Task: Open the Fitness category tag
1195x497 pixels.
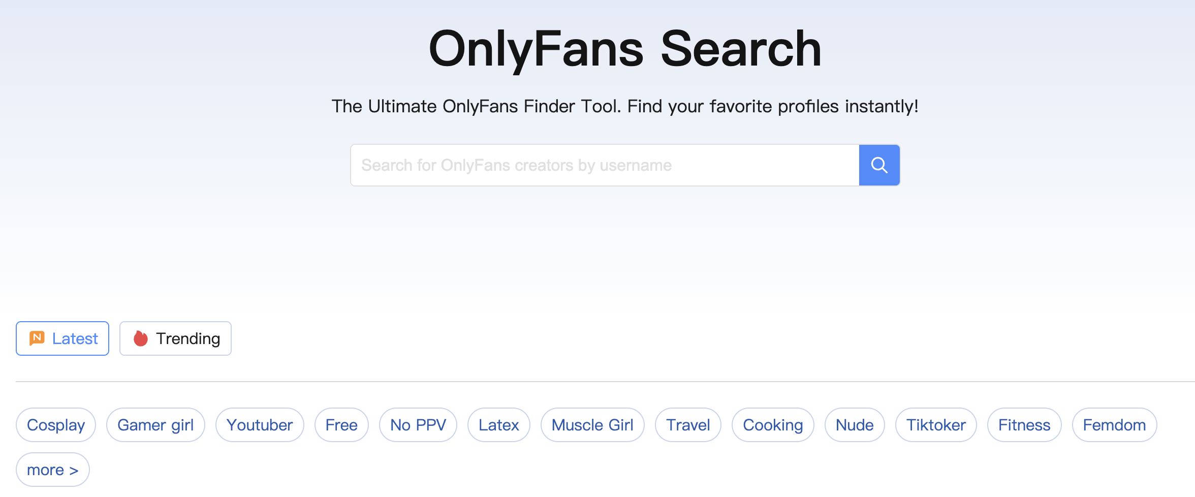Action: pos(1024,425)
